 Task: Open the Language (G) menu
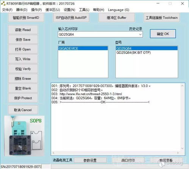click(x=119, y=10)
